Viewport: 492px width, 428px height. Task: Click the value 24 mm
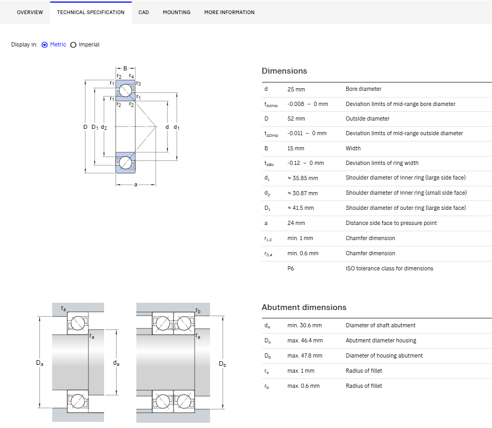point(296,223)
